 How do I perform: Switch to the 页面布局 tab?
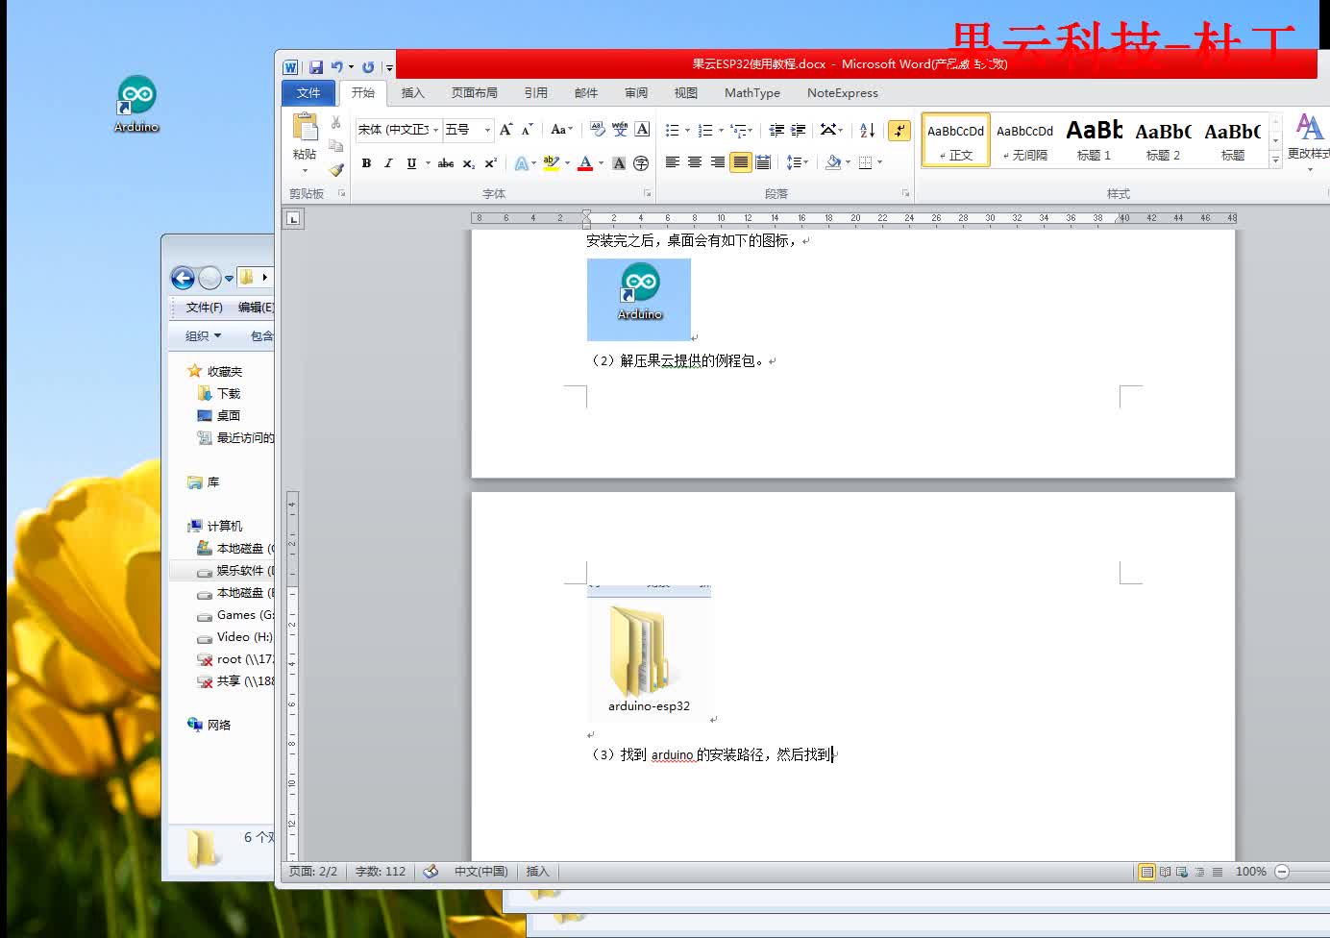(475, 92)
